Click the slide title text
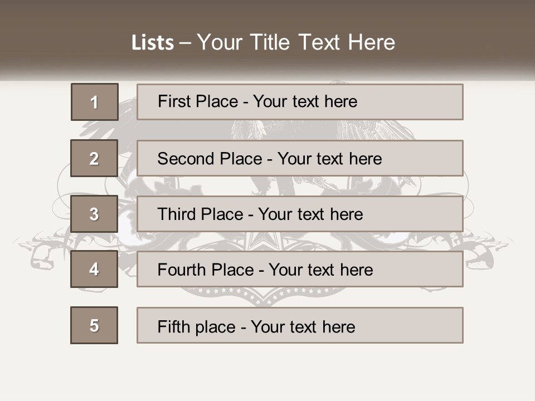Image resolution: width=535 pixels, height=401 pixels. (263, 42)
